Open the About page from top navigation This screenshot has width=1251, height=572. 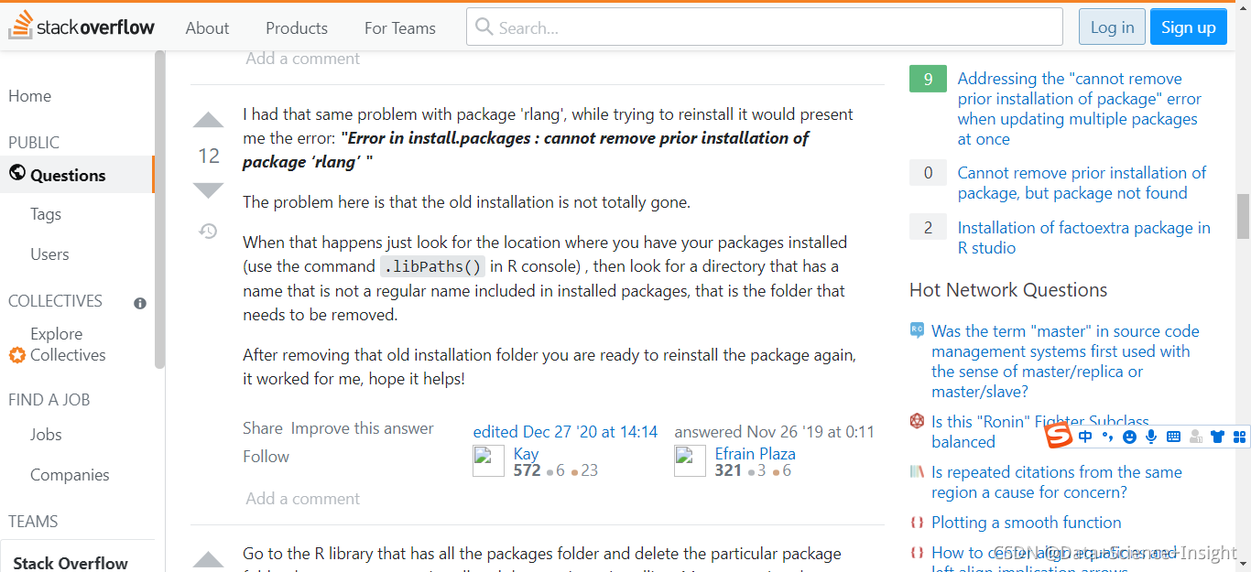coord(207,27)
